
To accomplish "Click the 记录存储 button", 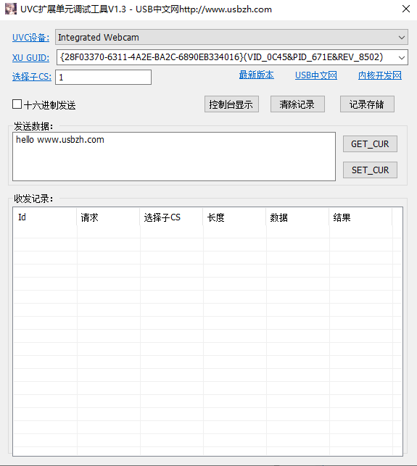I will (367, 104).
